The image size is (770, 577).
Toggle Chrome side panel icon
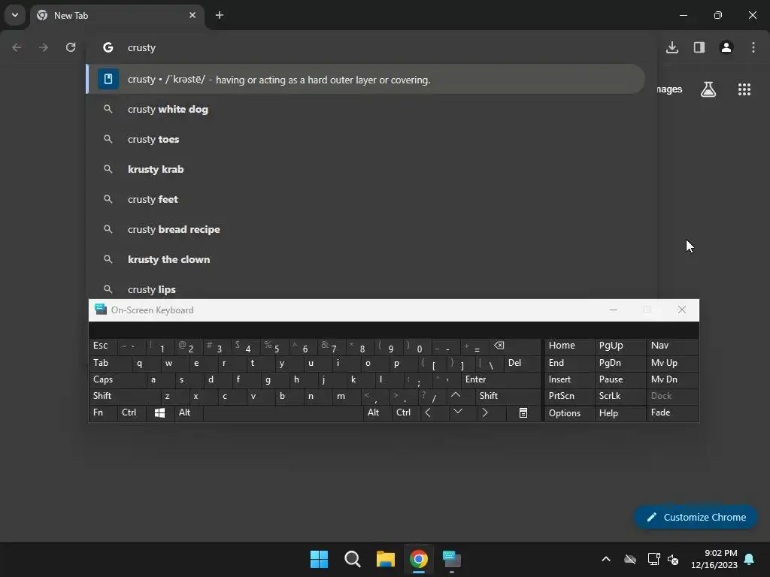[699, 47]
